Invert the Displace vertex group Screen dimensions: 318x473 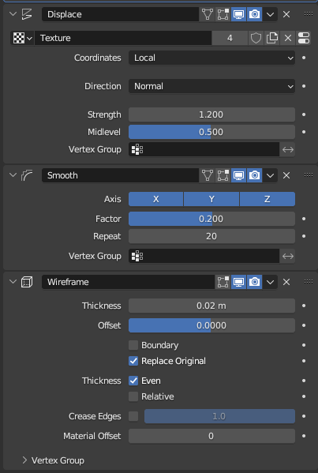(288, 149)
